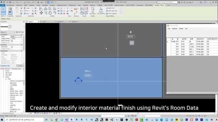Click the Type Properties icon in ribbon

(x=10, y=9)
